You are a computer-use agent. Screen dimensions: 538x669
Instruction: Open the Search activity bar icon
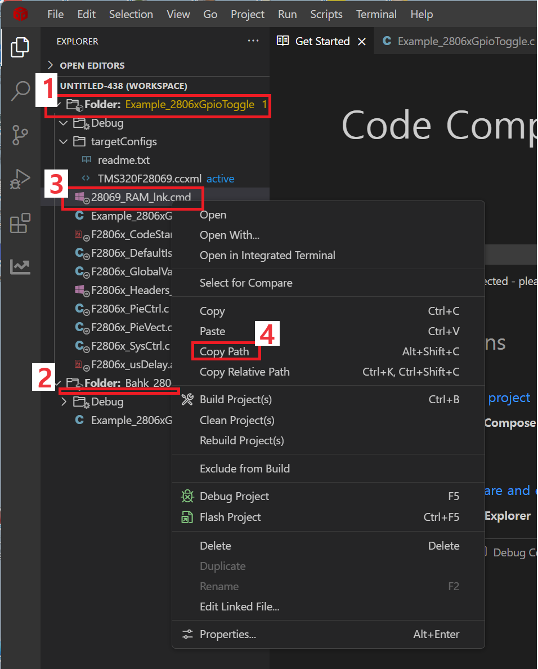pos(20,91)
